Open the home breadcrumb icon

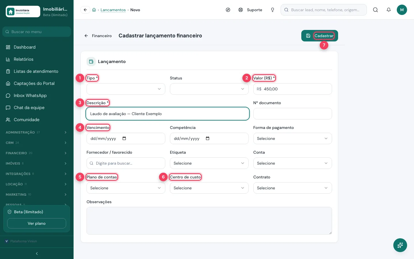(94, 10)
